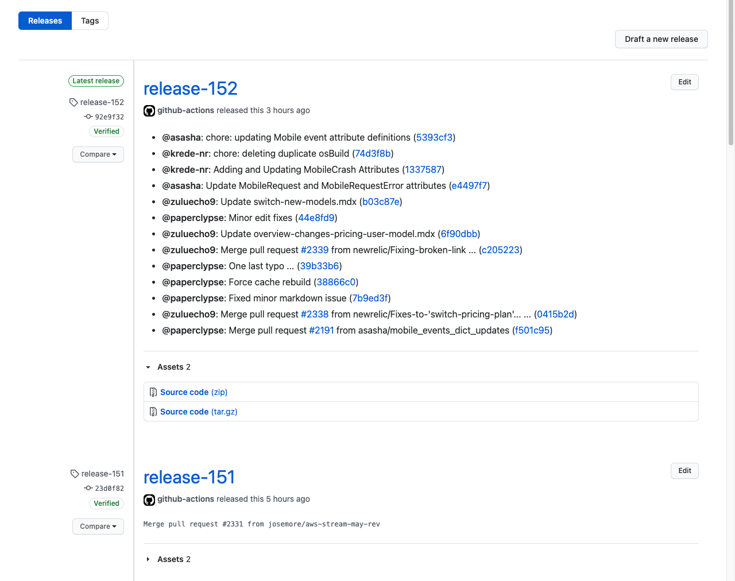Viewport: 735px width, 581px height.
Task: Open commit 7b9ed3f
Action: click(370, 298)
